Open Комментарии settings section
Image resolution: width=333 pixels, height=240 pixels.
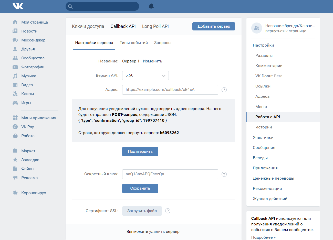[283, 66]
